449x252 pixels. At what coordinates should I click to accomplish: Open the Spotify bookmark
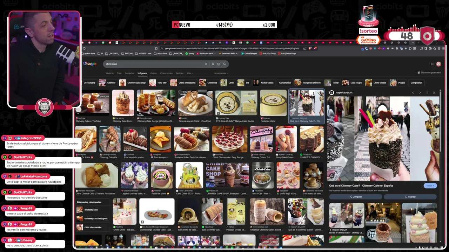click(x=190, y=54)
